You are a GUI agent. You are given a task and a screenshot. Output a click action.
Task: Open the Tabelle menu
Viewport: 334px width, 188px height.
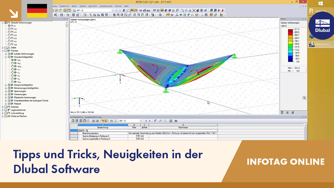(x=83, y=6)
